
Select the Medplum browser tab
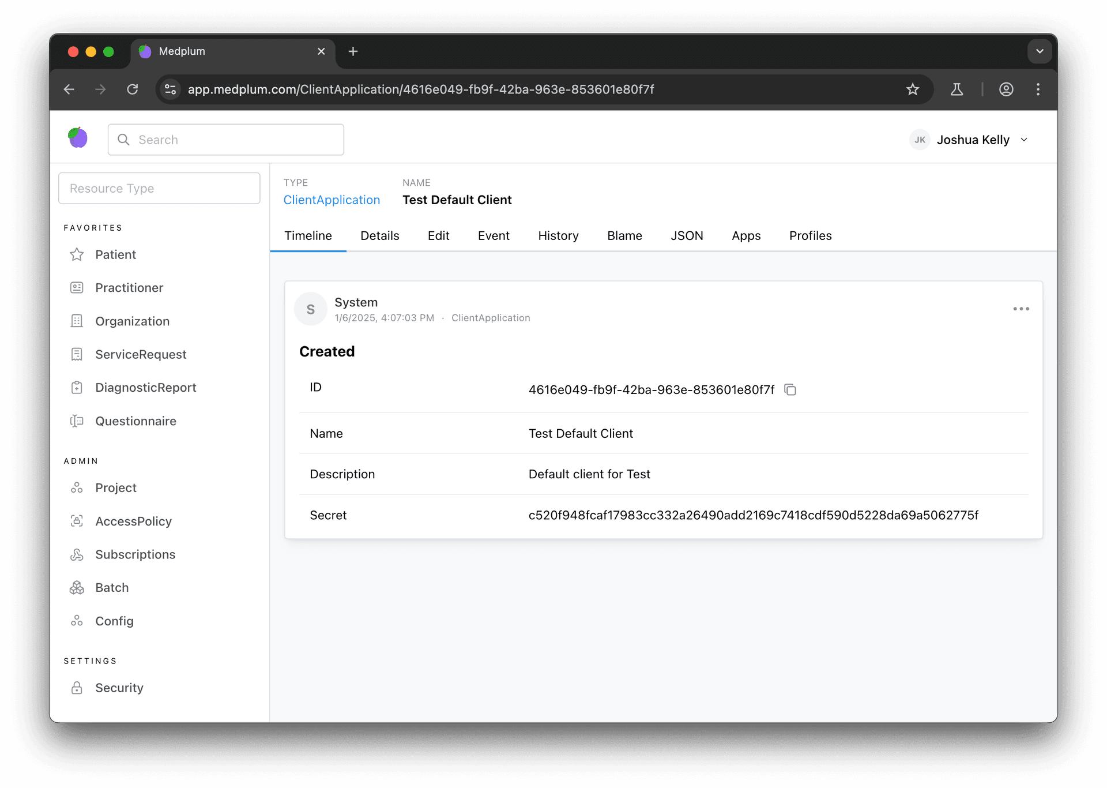pyautogui.click(x=234, y=51)
